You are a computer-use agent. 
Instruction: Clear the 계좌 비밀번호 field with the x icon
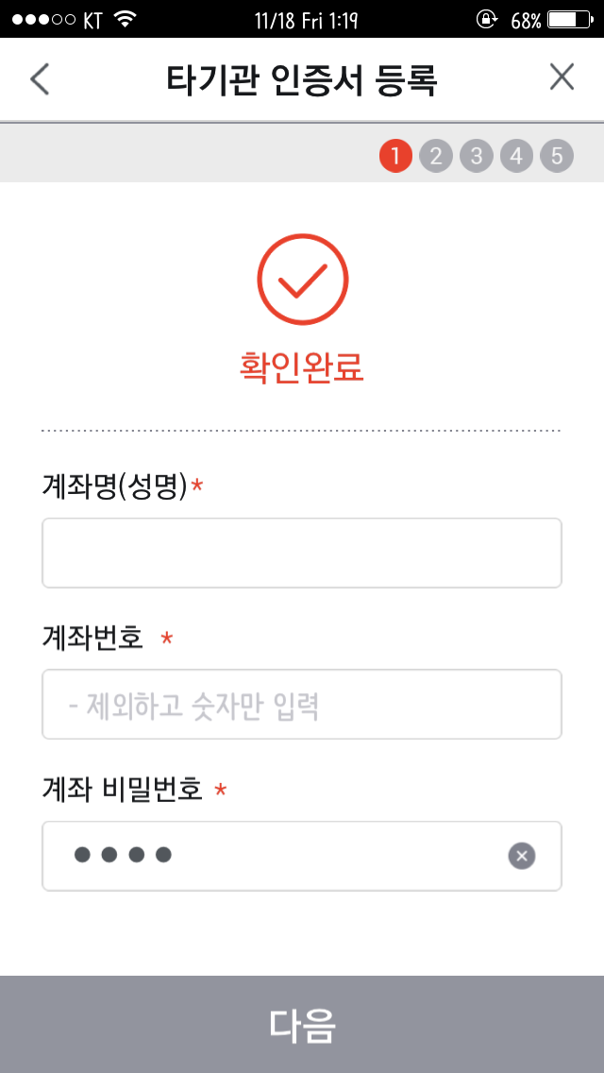[x=522, y=856]
